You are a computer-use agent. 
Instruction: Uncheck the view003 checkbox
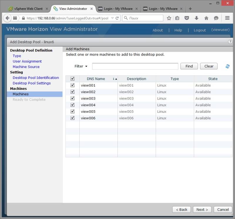73,98
